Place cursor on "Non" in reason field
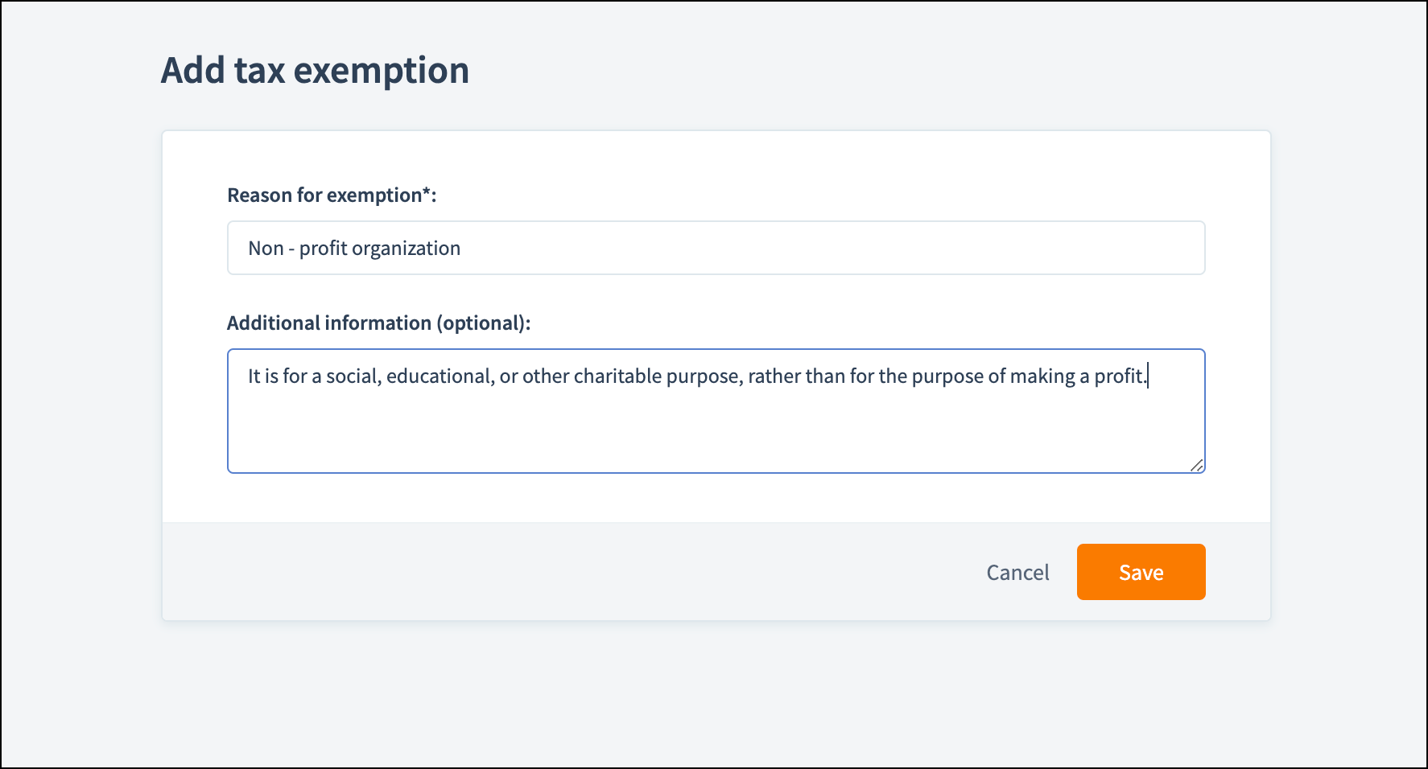 coord(266,249)
